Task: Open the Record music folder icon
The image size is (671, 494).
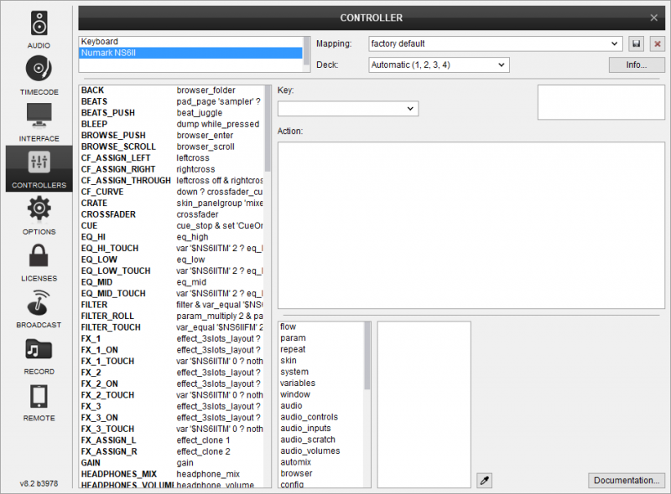Action: click(x=39, y=350)
